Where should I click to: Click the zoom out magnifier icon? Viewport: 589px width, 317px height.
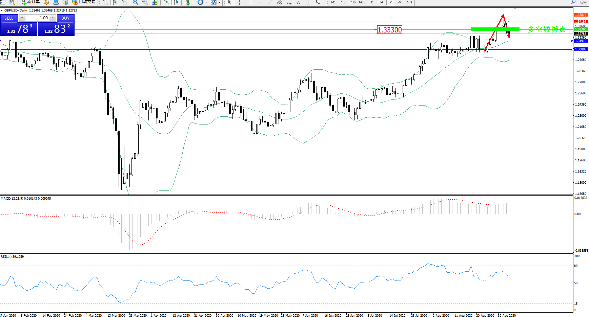145,2
